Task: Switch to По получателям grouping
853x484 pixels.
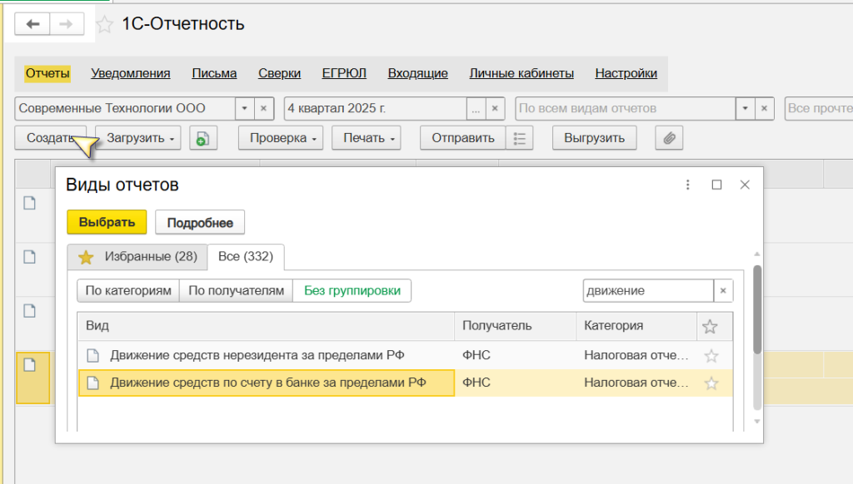Action: pyautogui.click(x=236, y=290)
